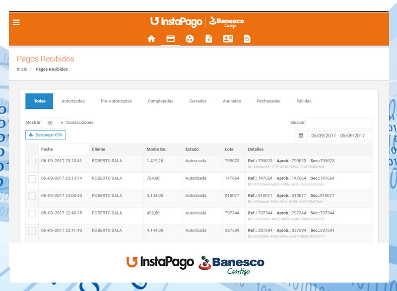The width and height of the screenshot is (397, 291).
Task: Click the Descargar CSV button
Action: pos(46,135)
